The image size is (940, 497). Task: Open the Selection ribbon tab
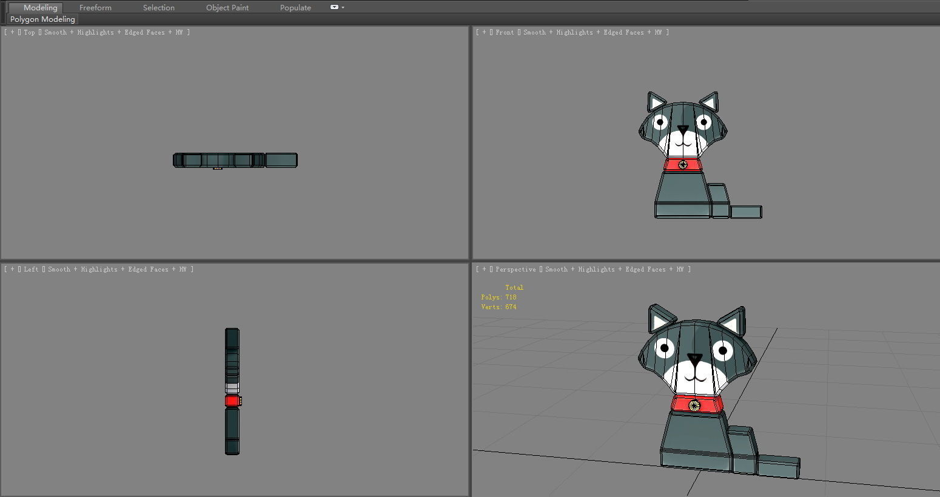pyautogui.click(x=159, y=7)
